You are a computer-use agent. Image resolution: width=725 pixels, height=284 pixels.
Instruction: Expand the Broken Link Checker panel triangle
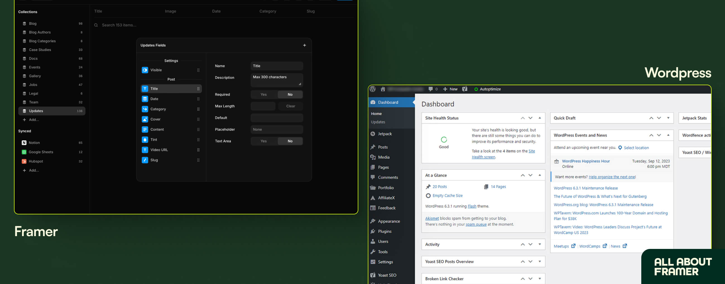539,279
